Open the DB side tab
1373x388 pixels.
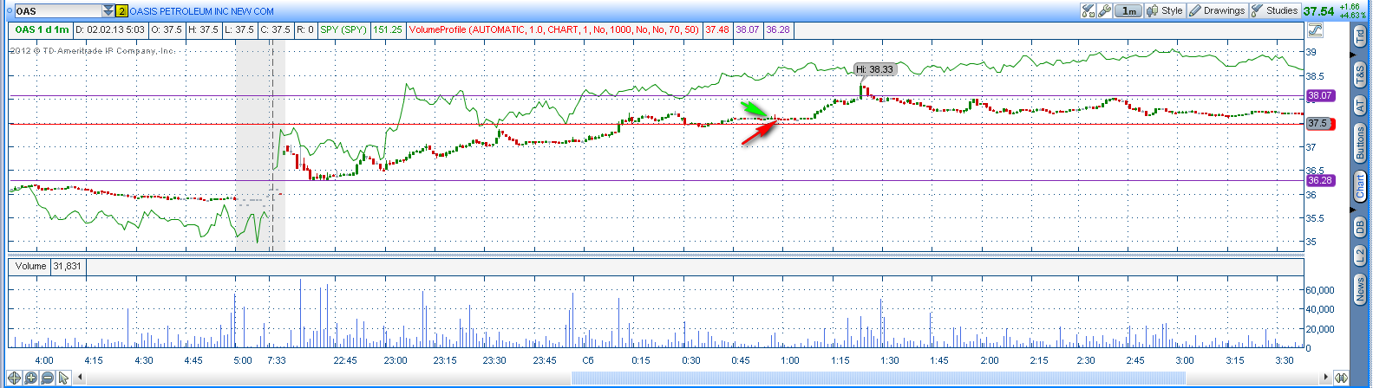pyautogui.click(x=1360, y=226)
